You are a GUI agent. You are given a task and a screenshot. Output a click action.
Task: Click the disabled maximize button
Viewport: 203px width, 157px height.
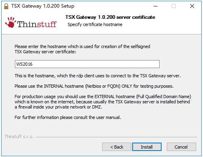point(174,6)
